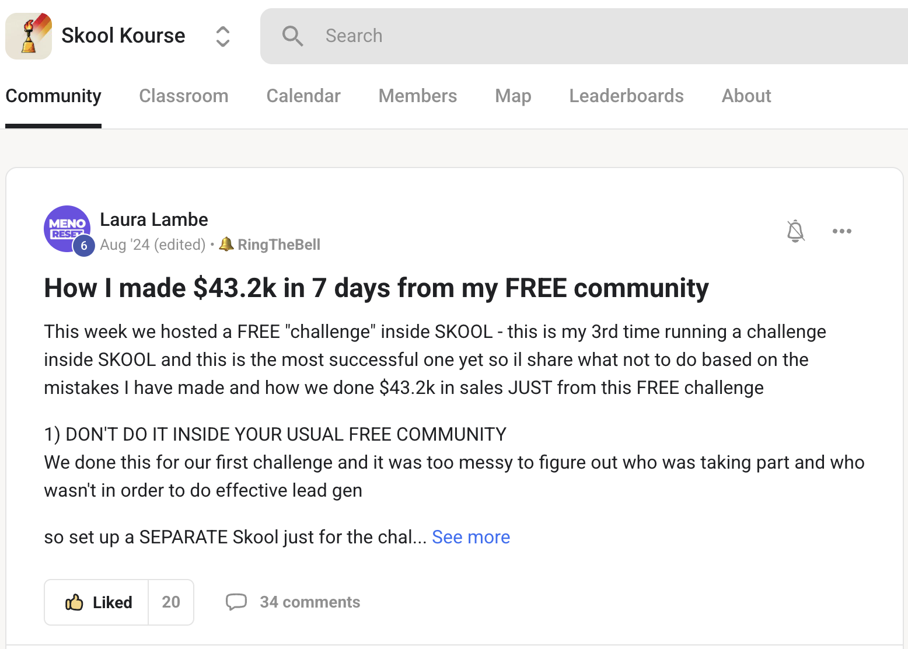Viewport: 908px width, 649px height.
Task: Click the Skool Kourse trophy logo
Action: [x=29, y=36]
